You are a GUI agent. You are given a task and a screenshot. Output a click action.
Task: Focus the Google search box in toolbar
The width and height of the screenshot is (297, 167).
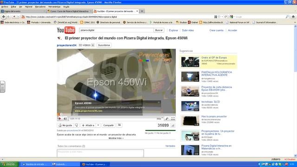coord(259,17)
